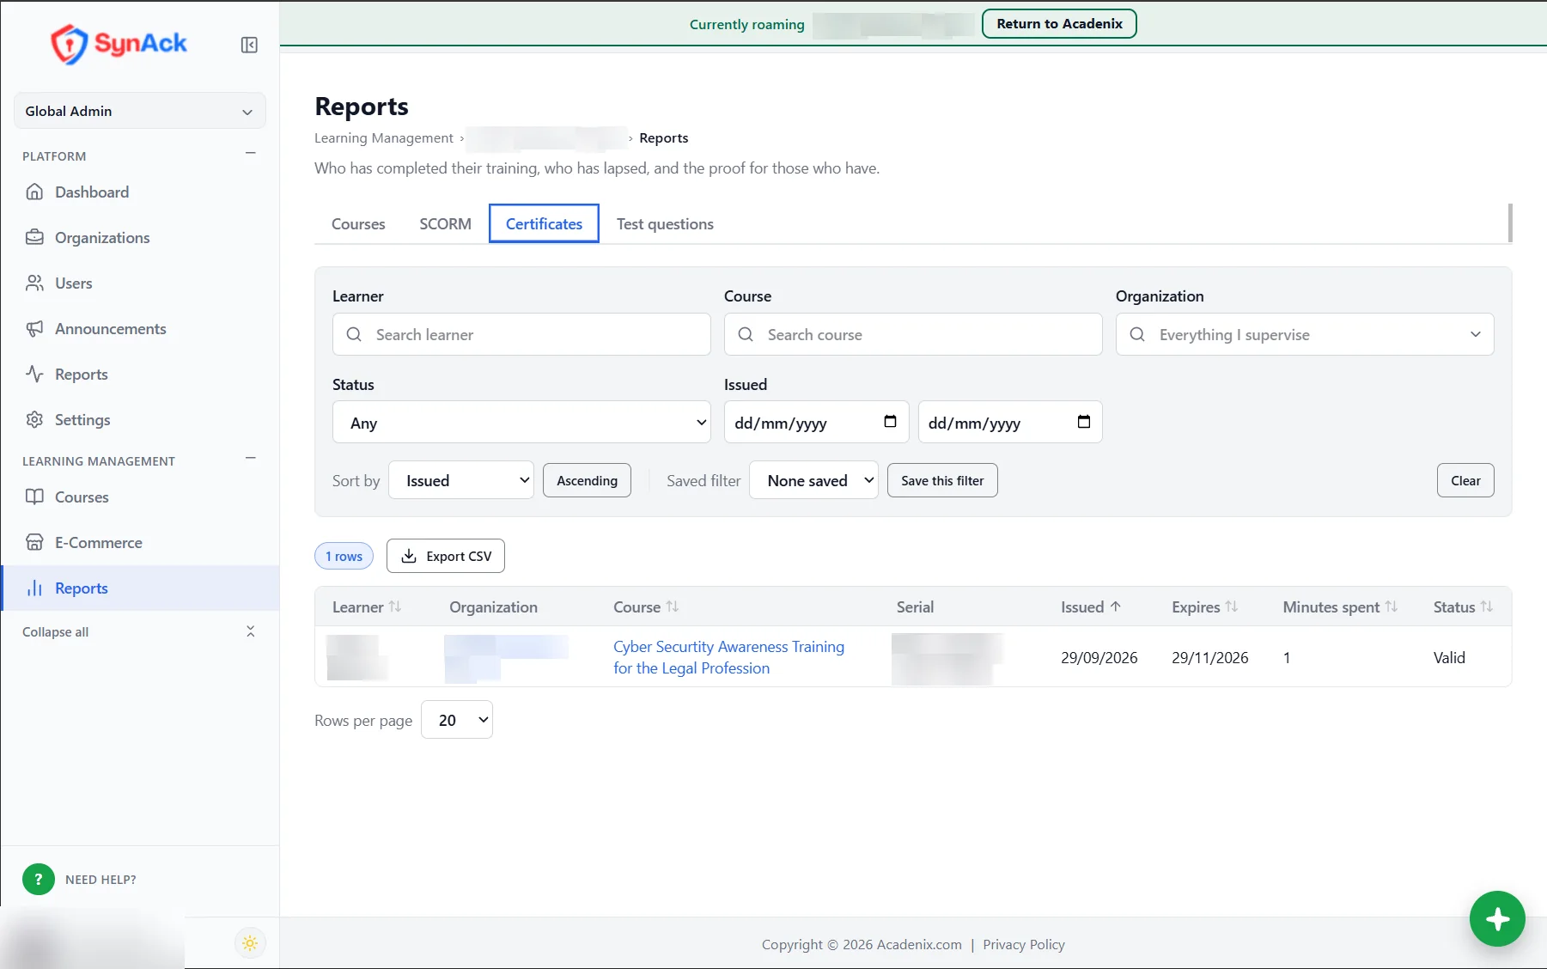
Task: Click the Learning Management breadcrumb
Action: click(x=384, y=138)
